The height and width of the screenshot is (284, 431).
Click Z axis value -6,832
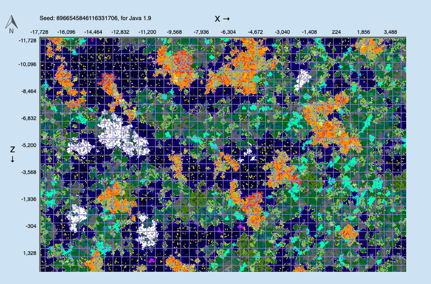coord(29,118)
